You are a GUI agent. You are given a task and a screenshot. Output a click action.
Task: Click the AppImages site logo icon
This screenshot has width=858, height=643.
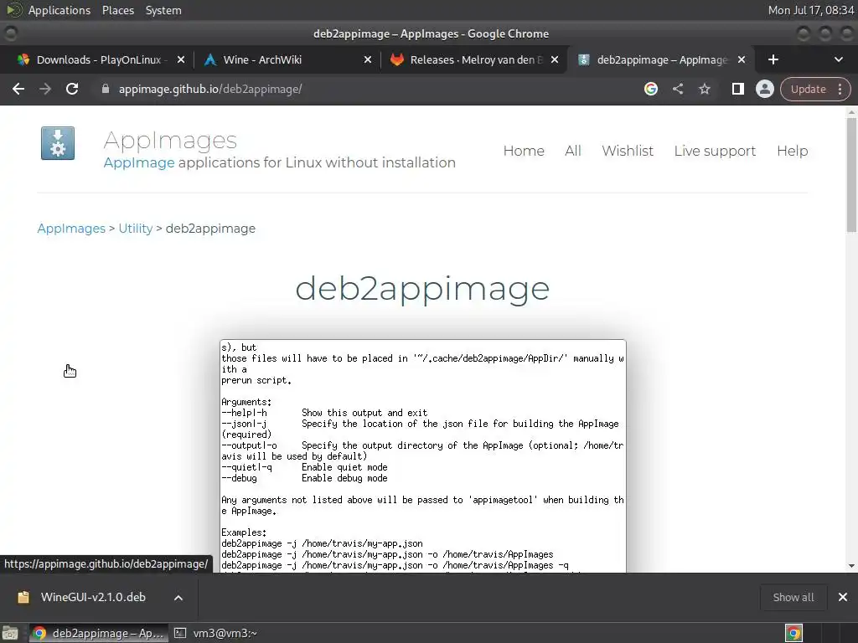(58, 143)
